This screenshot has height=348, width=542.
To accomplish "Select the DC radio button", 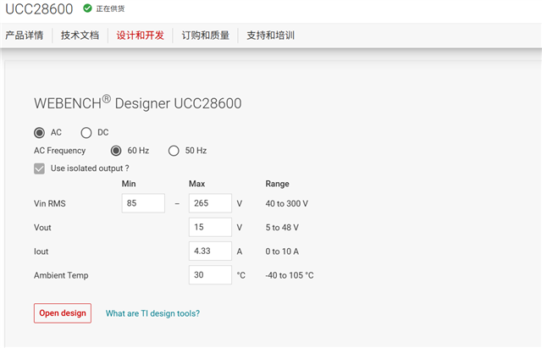I will pyautogui.click(x=86, y=132).
